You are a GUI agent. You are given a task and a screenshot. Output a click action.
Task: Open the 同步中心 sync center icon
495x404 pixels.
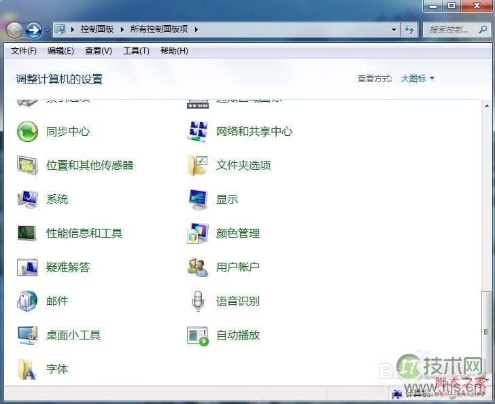click(27, 132)
